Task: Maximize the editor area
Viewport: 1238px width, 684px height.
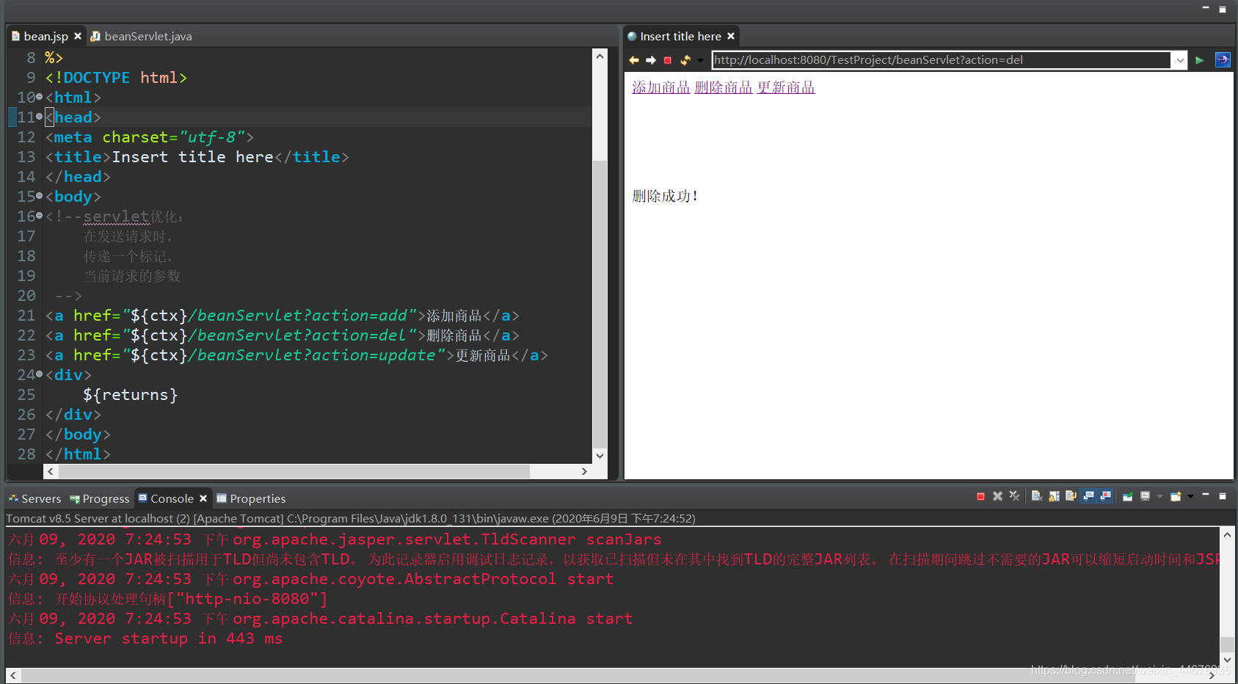Action: coord(1223,9)
